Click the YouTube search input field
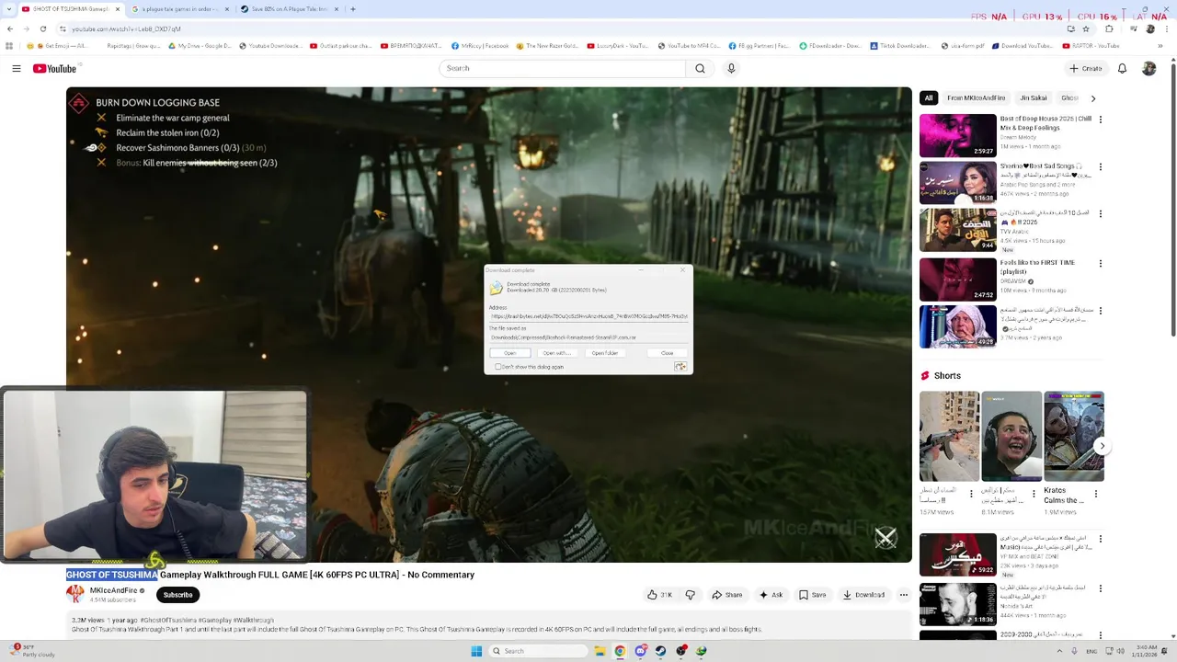1177x662 pixels. (x=562, y=68)
